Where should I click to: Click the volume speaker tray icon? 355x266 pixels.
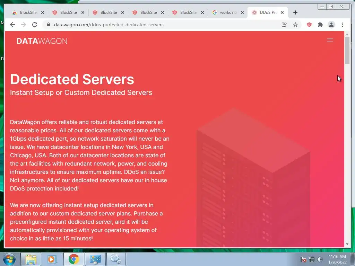[x=320, y=259]
